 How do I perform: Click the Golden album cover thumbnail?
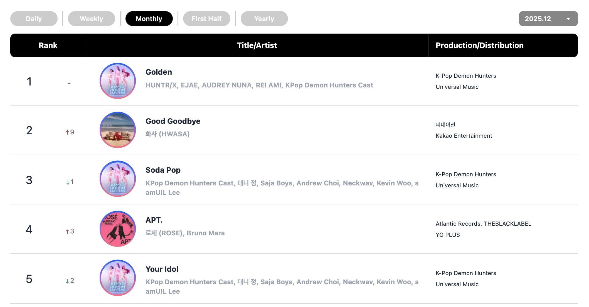(x=118, y=81)
